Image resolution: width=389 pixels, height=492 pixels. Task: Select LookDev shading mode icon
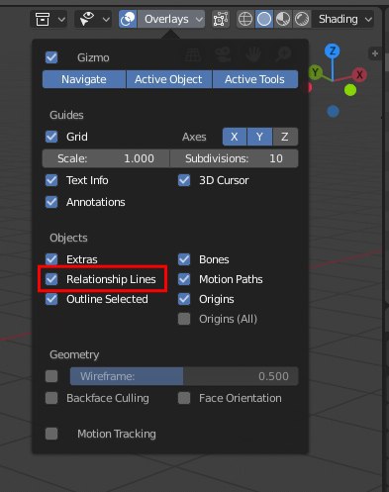(x=283, y=19)
